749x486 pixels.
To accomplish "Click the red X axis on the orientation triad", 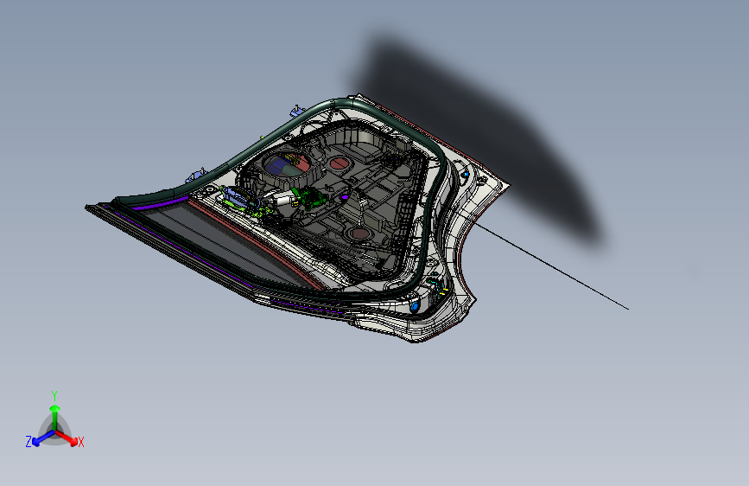I will point(67,438).
